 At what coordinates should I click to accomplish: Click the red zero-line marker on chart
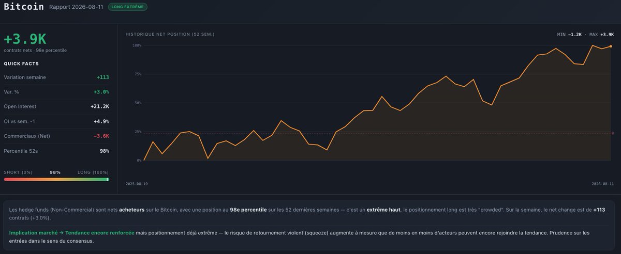point(613,133)
